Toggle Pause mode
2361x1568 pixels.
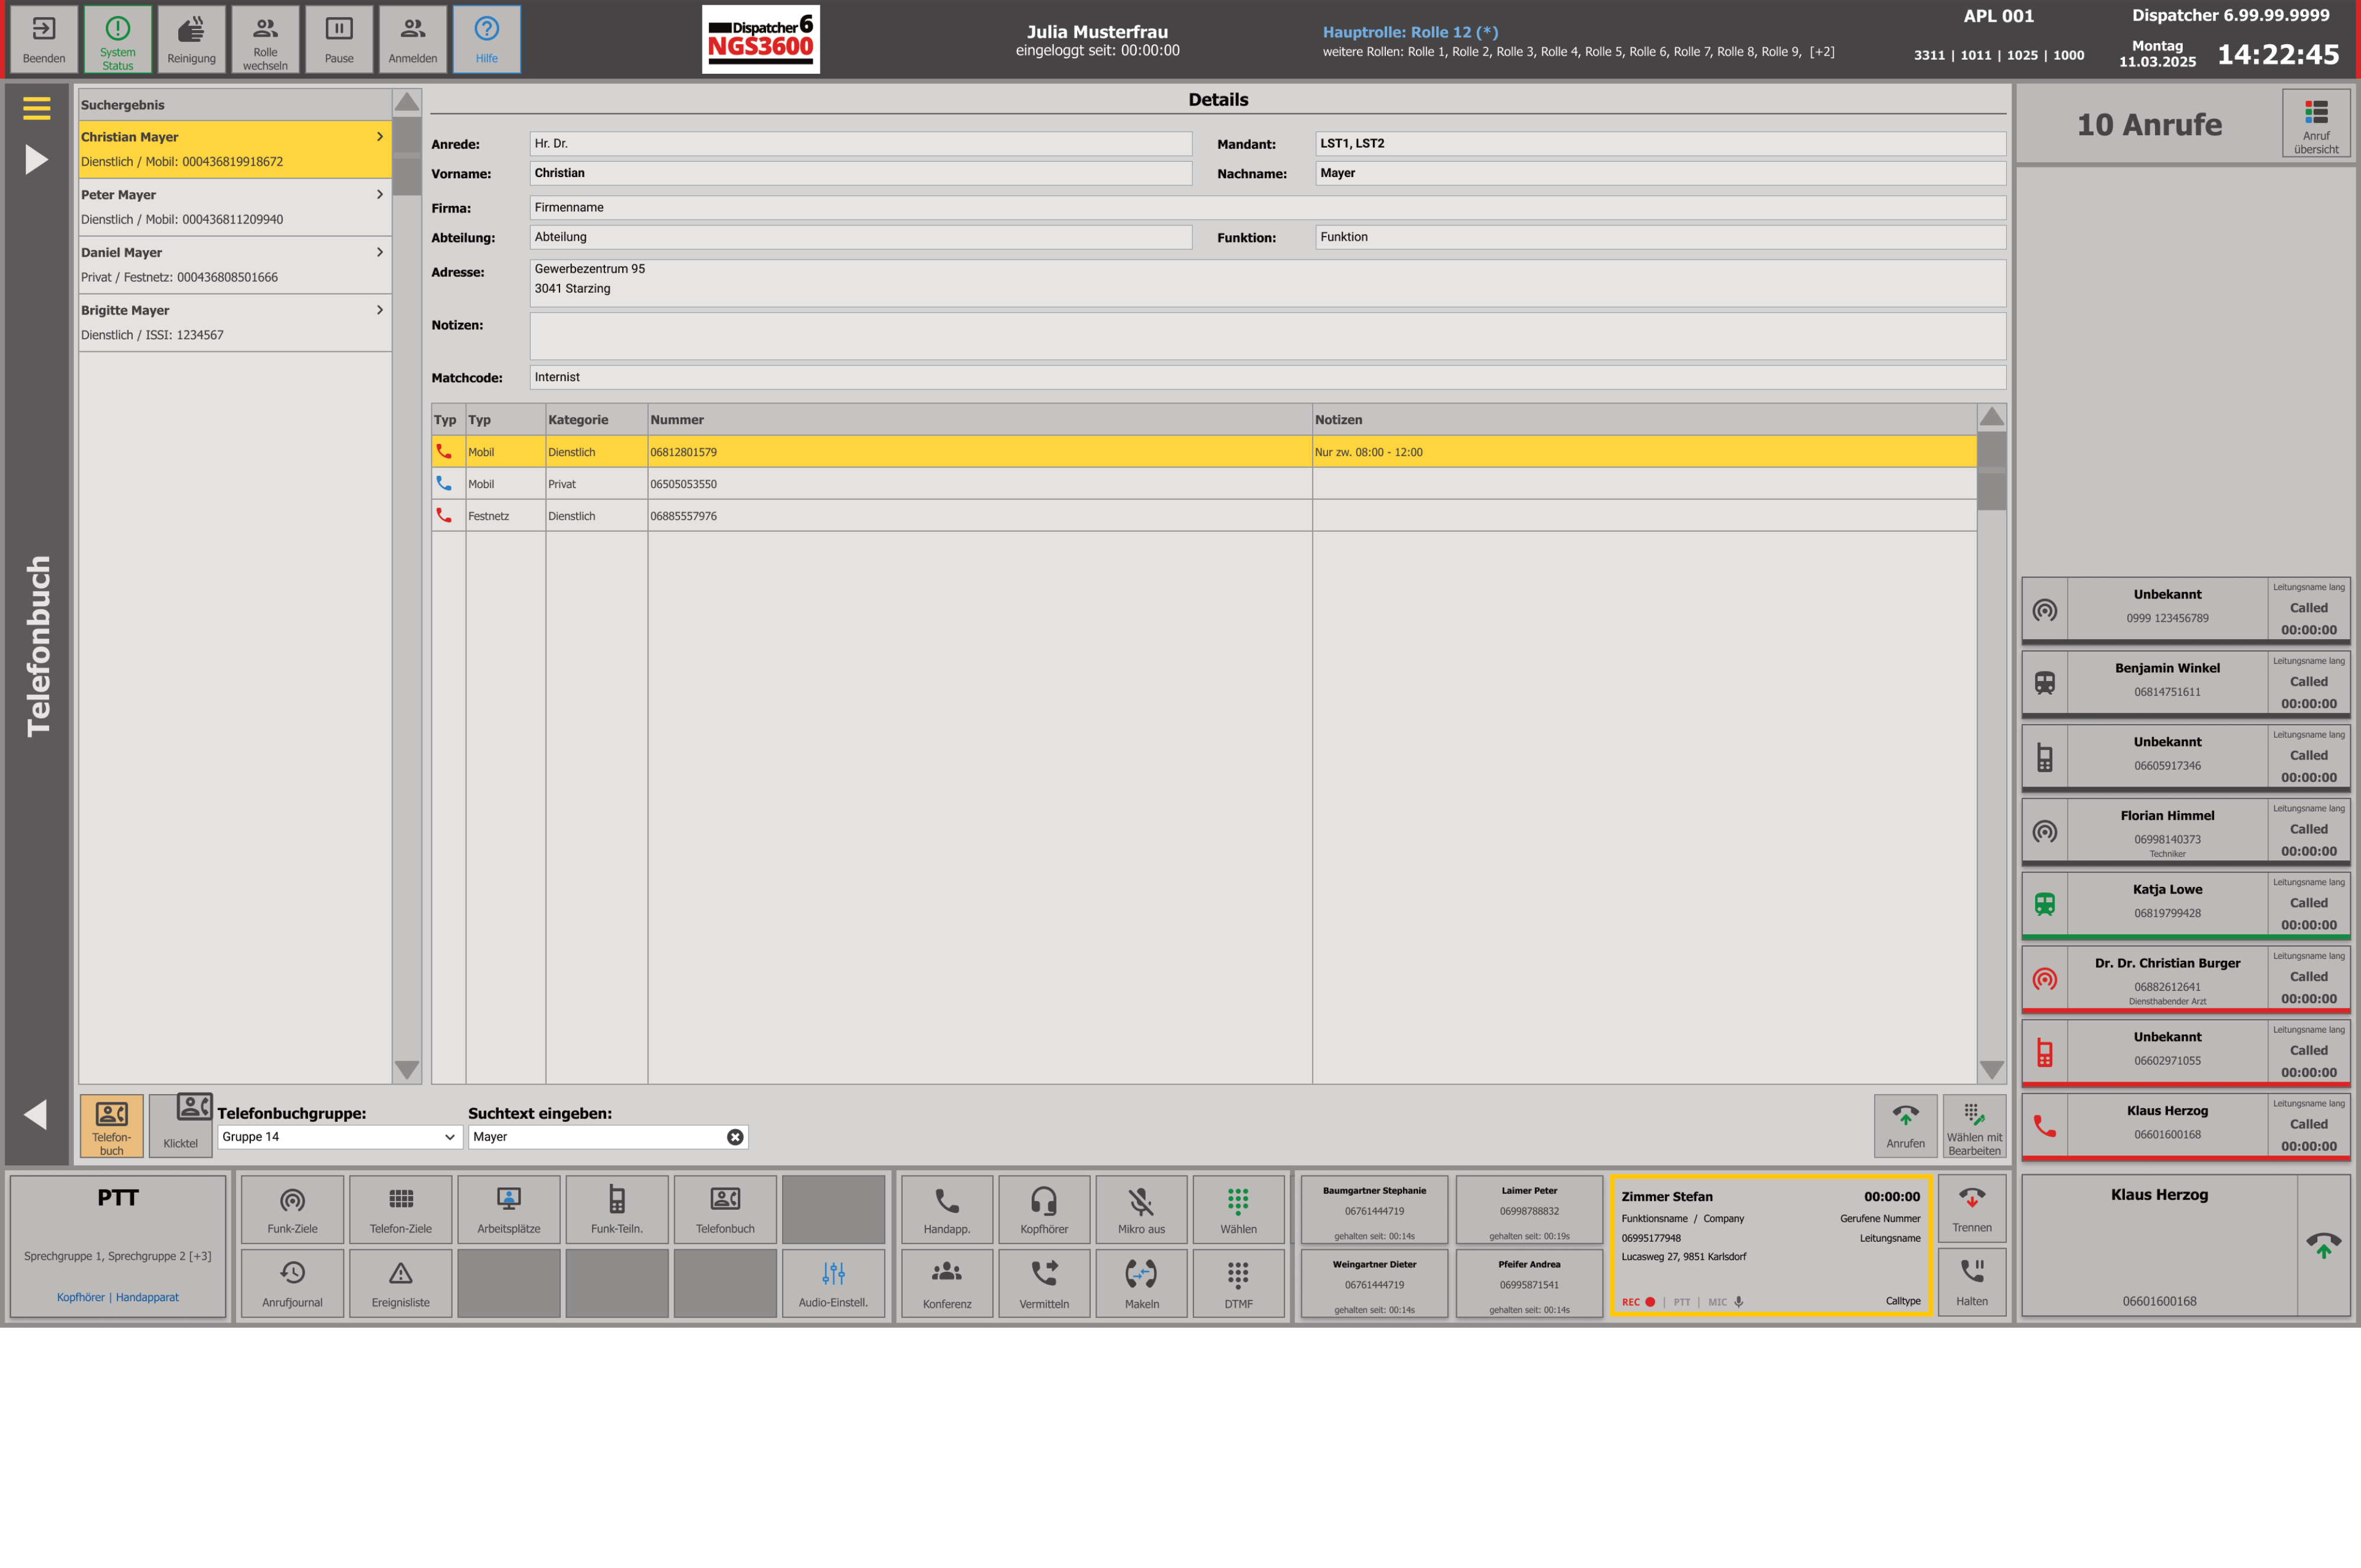pos(338,38)
